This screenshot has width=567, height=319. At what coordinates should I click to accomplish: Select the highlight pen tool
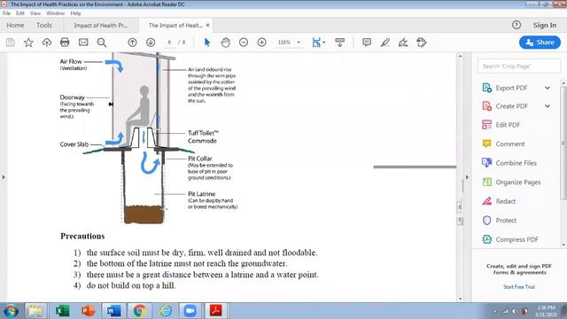(385, 43)
